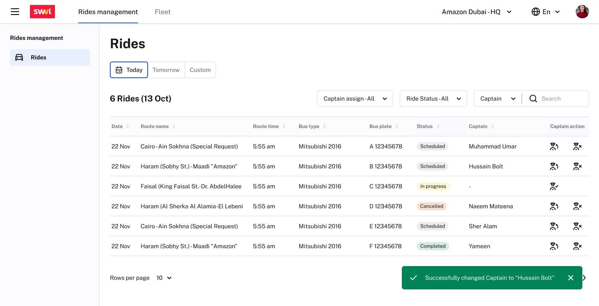599x306 pixels.
Task: Select the Today date filter
Action: point(129,70)
